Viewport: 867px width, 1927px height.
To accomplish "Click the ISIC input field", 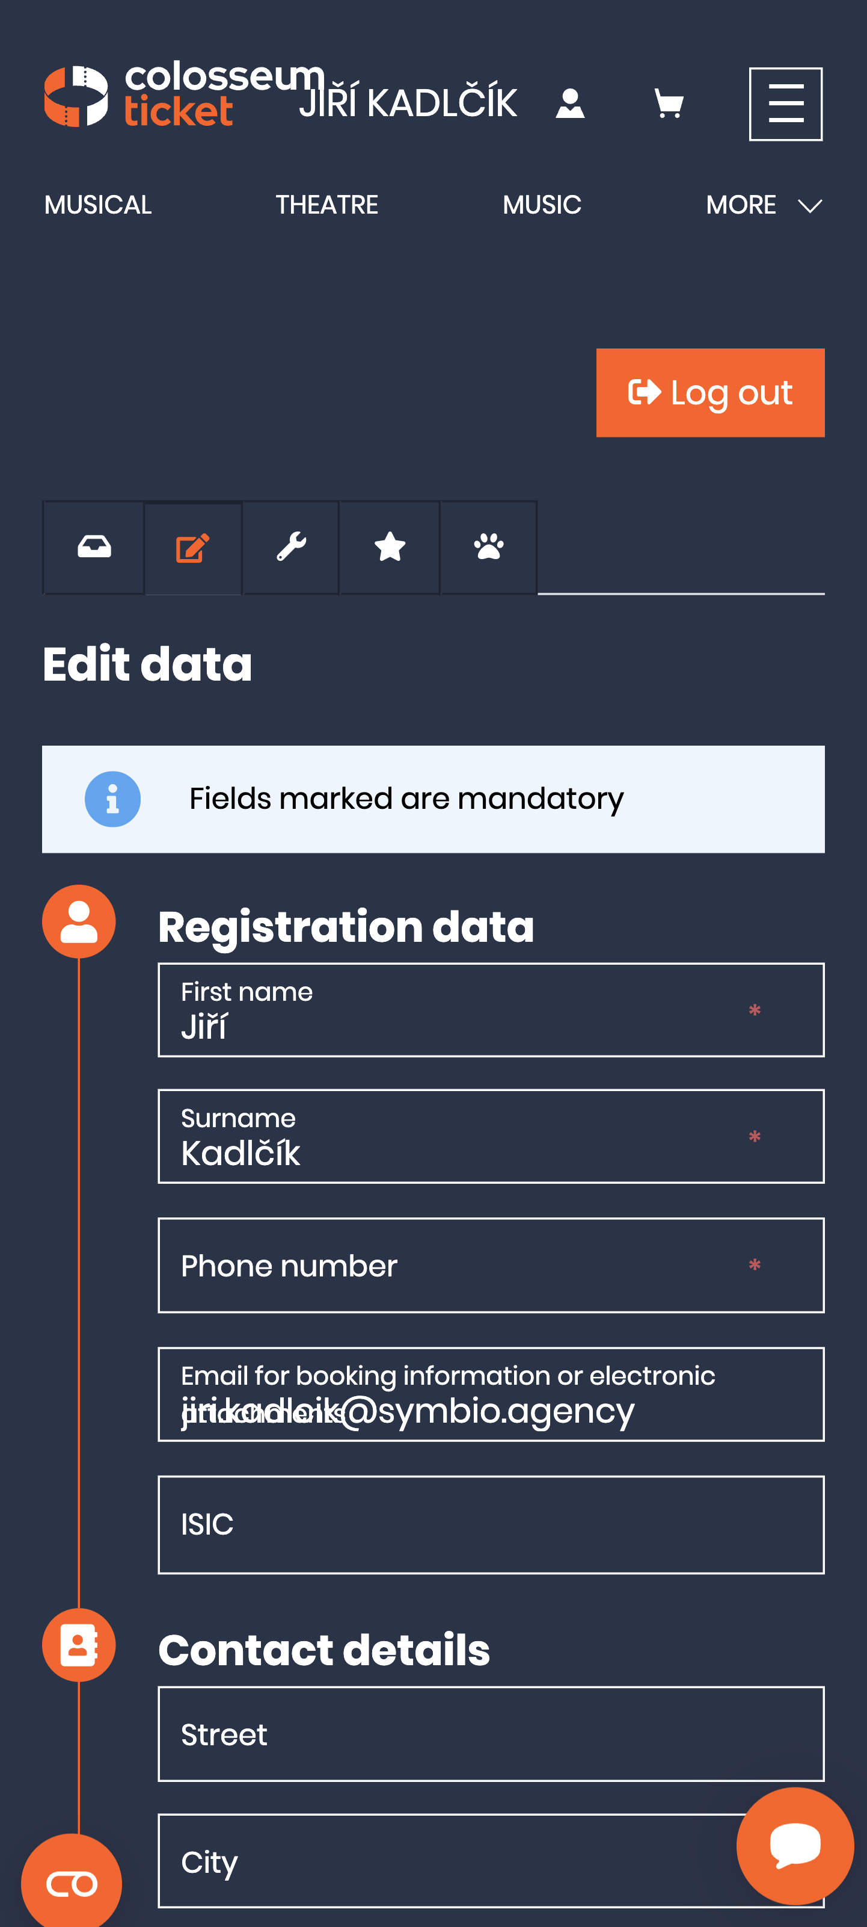I will click(x=490, y=1526).
